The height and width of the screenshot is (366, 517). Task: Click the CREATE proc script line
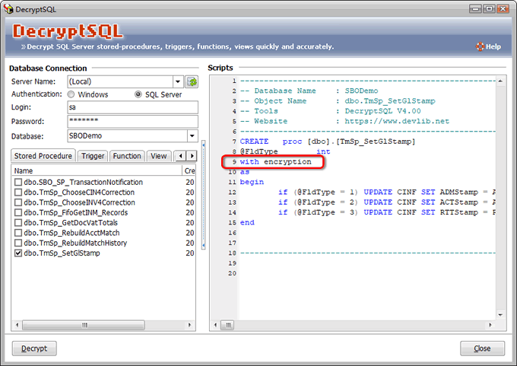tap(328, 142)
